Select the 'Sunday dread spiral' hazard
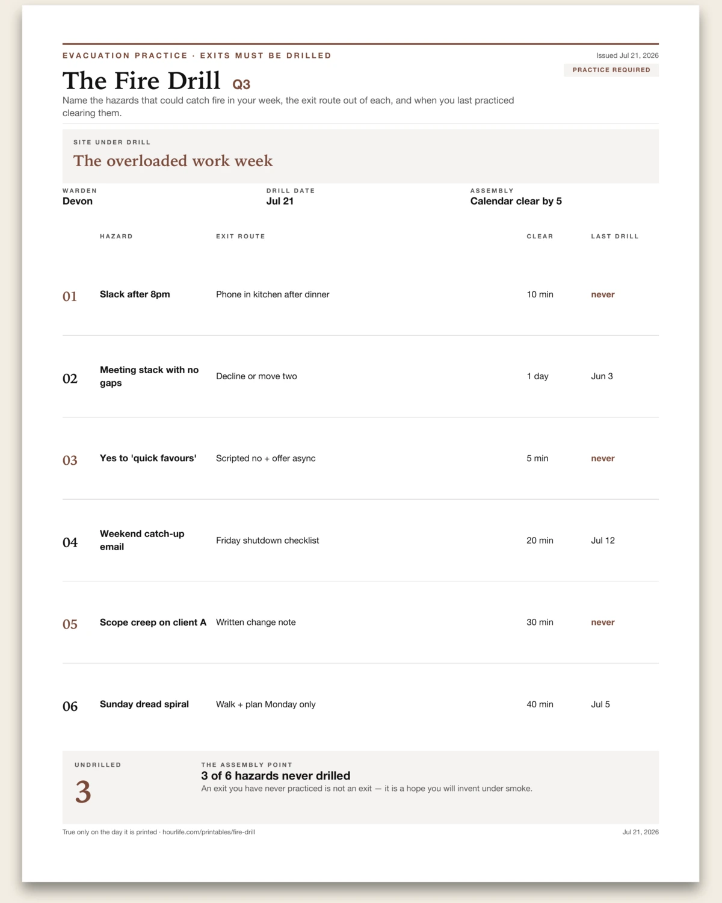The width and height of the screenshot is (722, 903). tap(144, 704)
